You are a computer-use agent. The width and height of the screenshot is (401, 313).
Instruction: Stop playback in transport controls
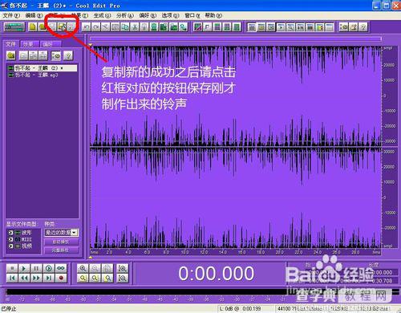(12, 268)
